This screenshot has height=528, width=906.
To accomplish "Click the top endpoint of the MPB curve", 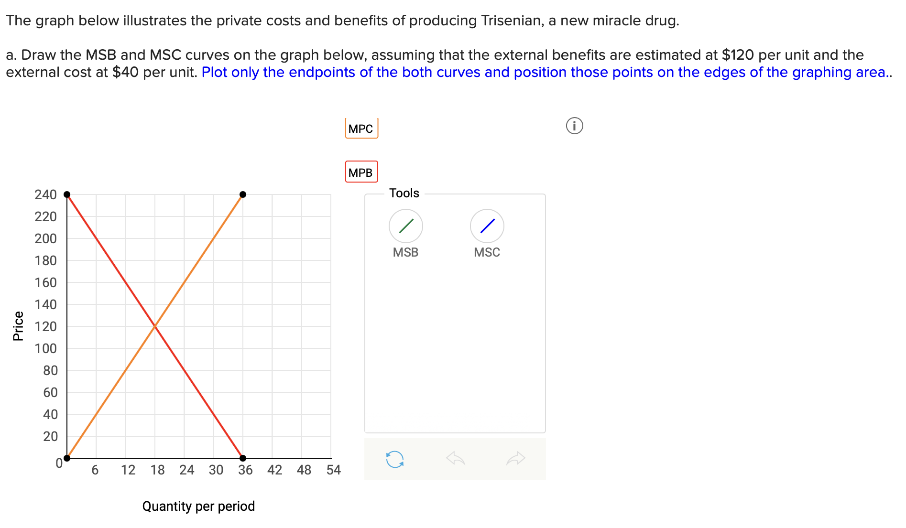I will coord(67,194).
